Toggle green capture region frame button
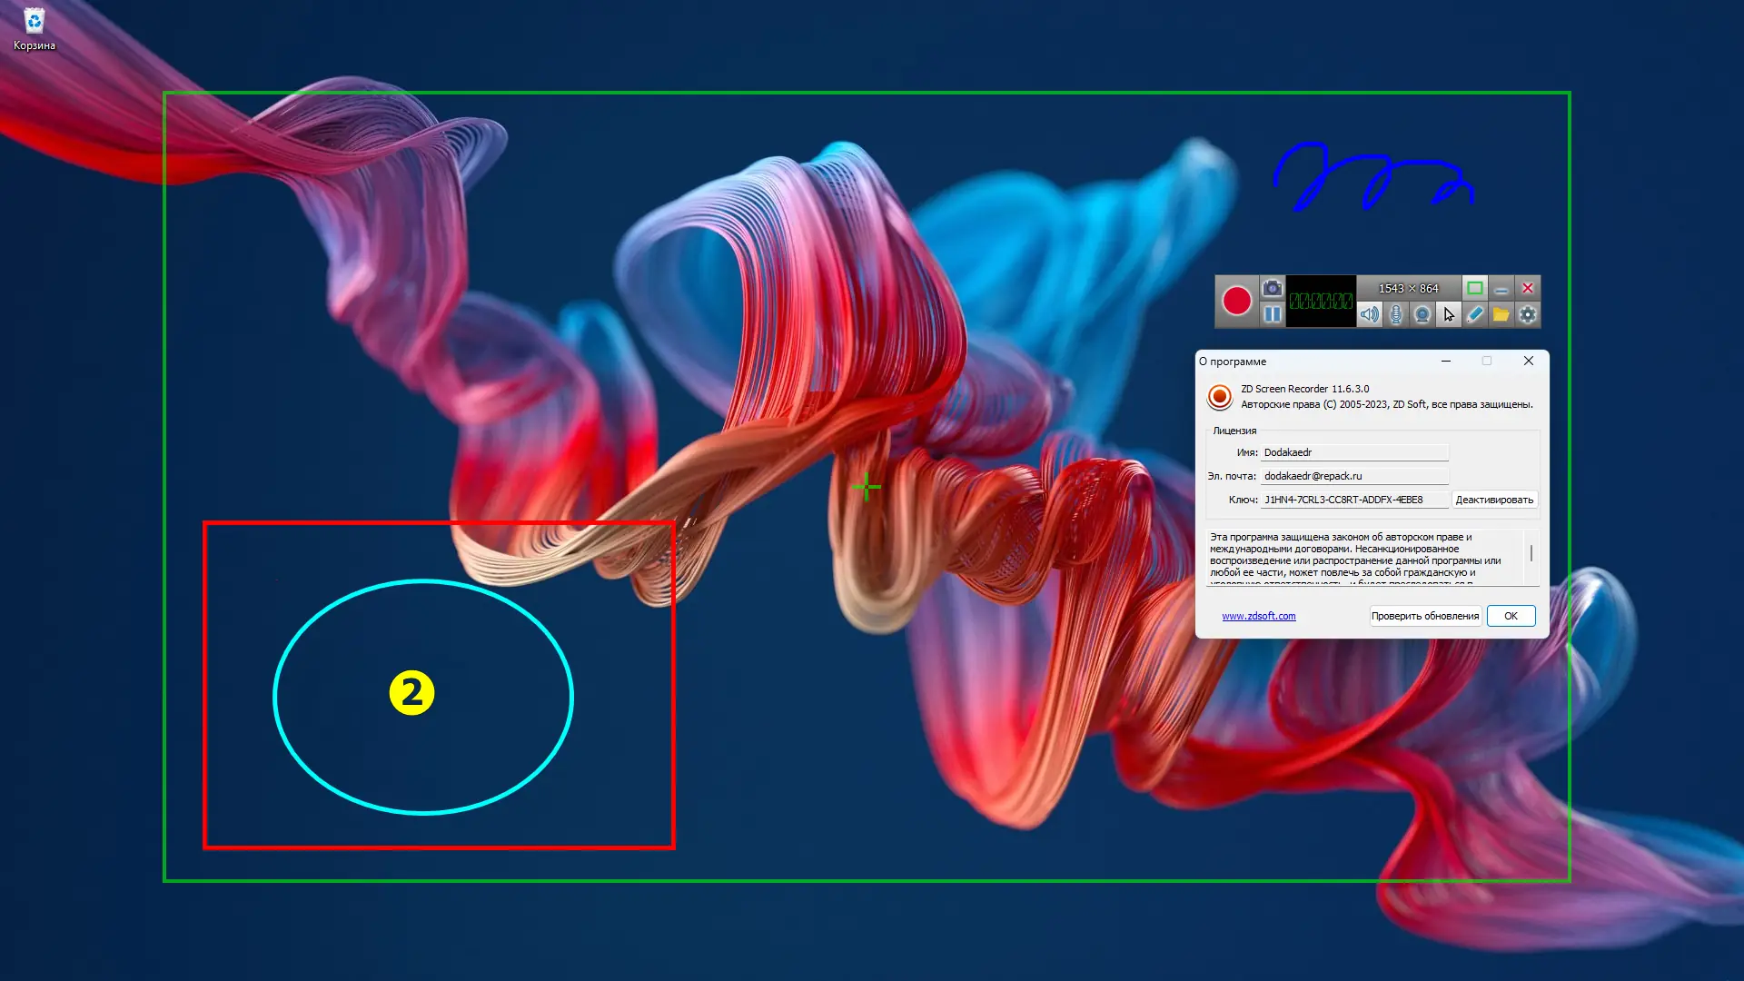This screenshot has height=981, width=1744. (x=1475, y=288)
